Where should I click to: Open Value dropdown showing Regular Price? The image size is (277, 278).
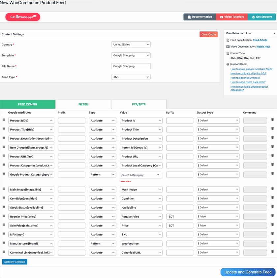141,217
